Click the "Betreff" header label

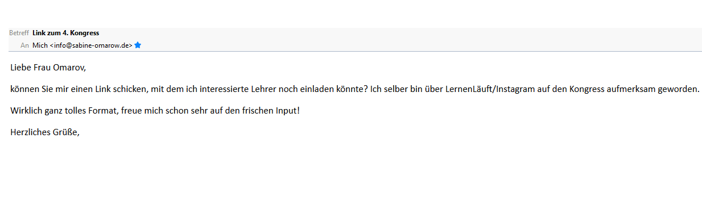19,33
